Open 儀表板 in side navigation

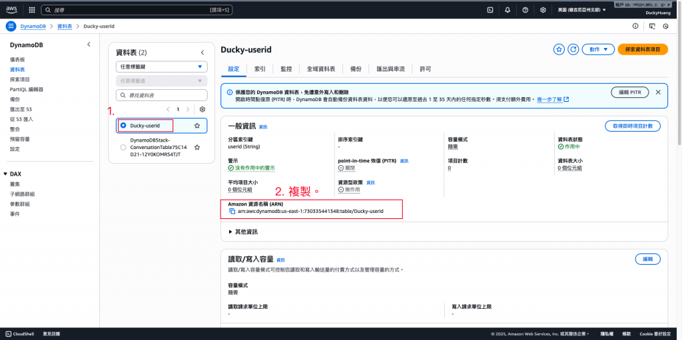click(17, 60)
